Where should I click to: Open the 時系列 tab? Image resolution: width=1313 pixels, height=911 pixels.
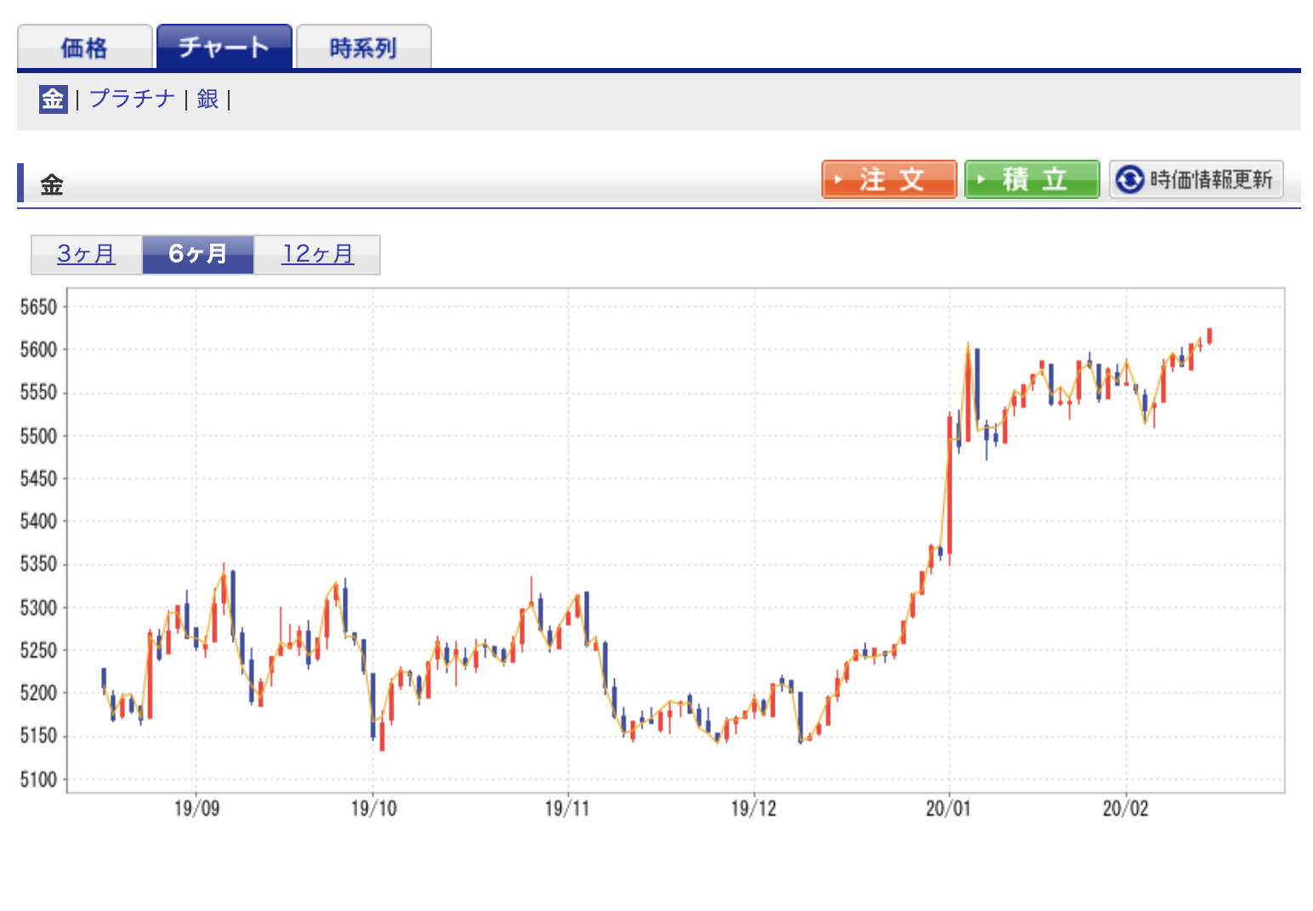coord(363,48)
